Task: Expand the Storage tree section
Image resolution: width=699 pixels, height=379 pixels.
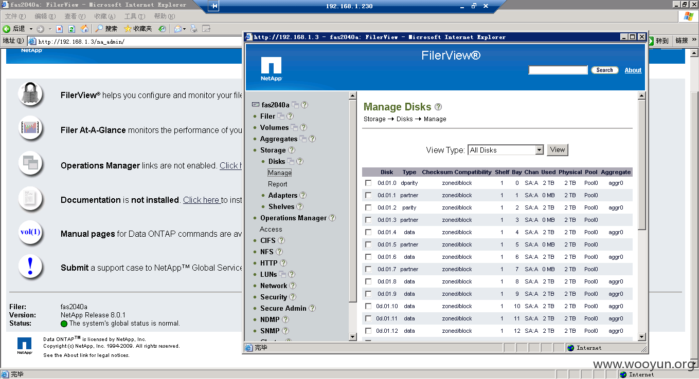Action: pyautogui.click(x=273, y=150)
